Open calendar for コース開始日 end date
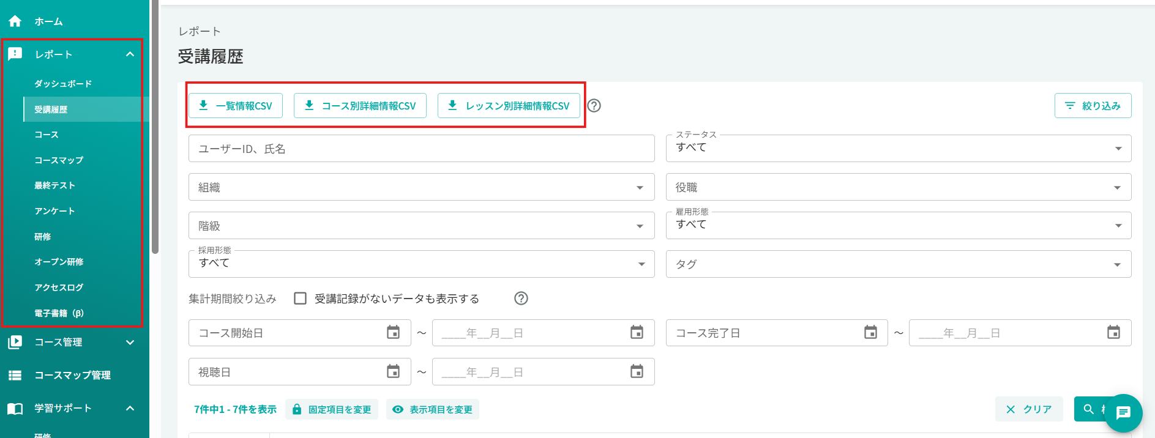This screenshot has height=438, width=1155. click(x=637, y=333)
